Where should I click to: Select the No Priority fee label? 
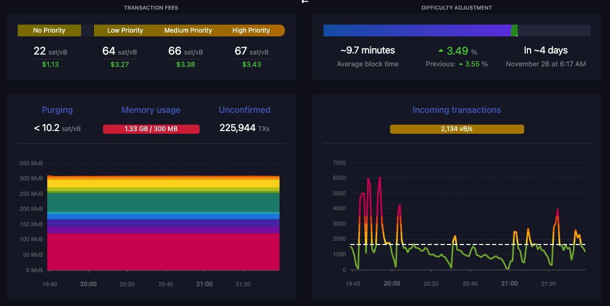pyautogui.click(x=49, y=30)
